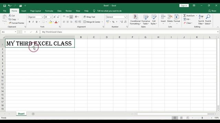The image size is (220, 123).
Task: Click Insert Function fx icon
Action: [x=37, y=32]
